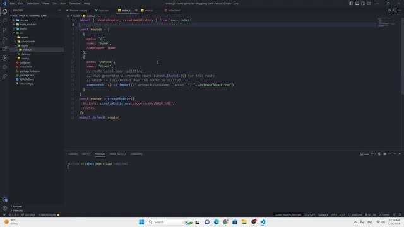Image resolution: width=404 pixels, height=227 pixels.
Task: Open the Run and Debug view
Action: coord(4,39)
